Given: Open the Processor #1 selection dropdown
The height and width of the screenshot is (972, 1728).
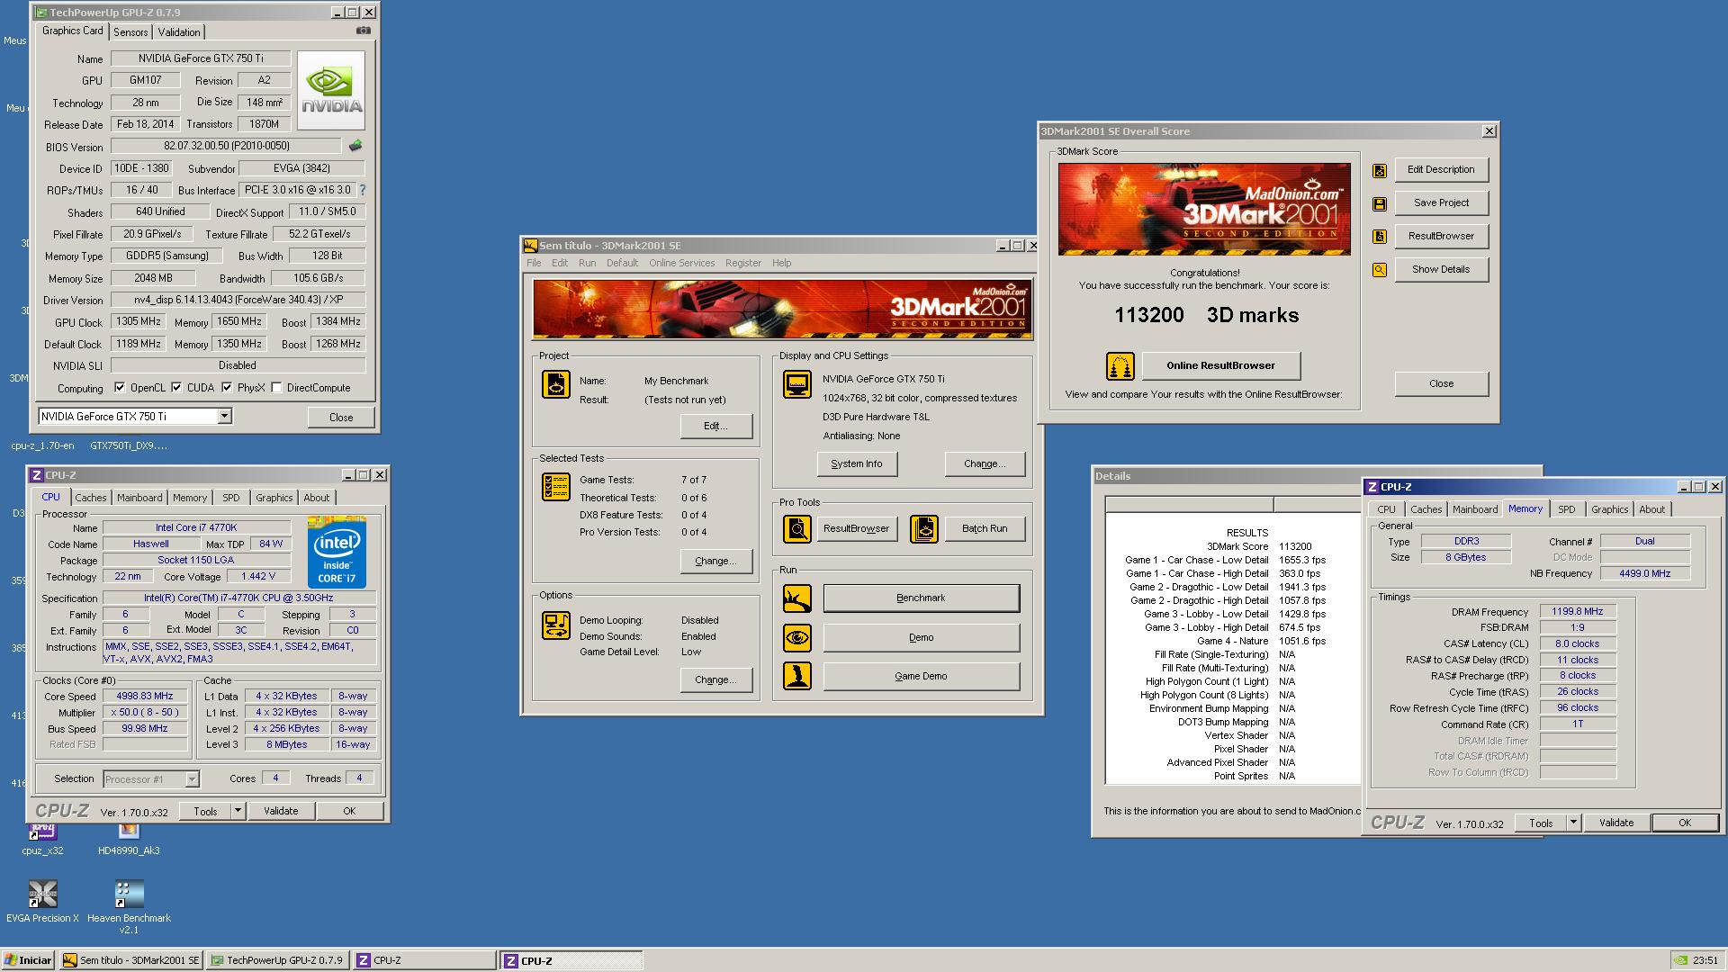Looking at the screenshot, I should point(192,779).
